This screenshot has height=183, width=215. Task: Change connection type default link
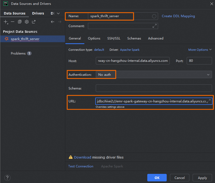99,50
